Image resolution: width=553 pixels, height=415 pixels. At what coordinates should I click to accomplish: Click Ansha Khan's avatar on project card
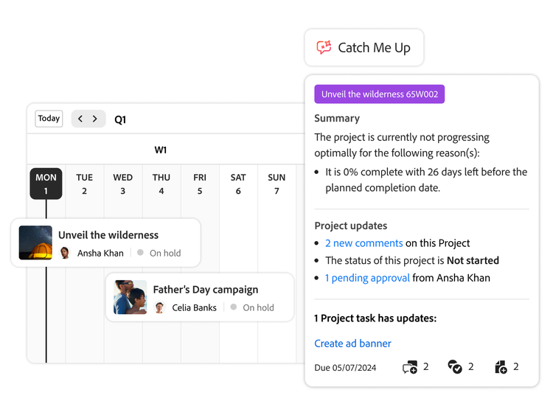coord(65,253)
